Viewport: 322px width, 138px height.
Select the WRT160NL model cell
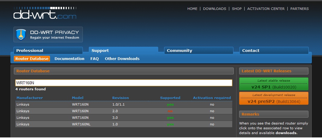point(81,124)
